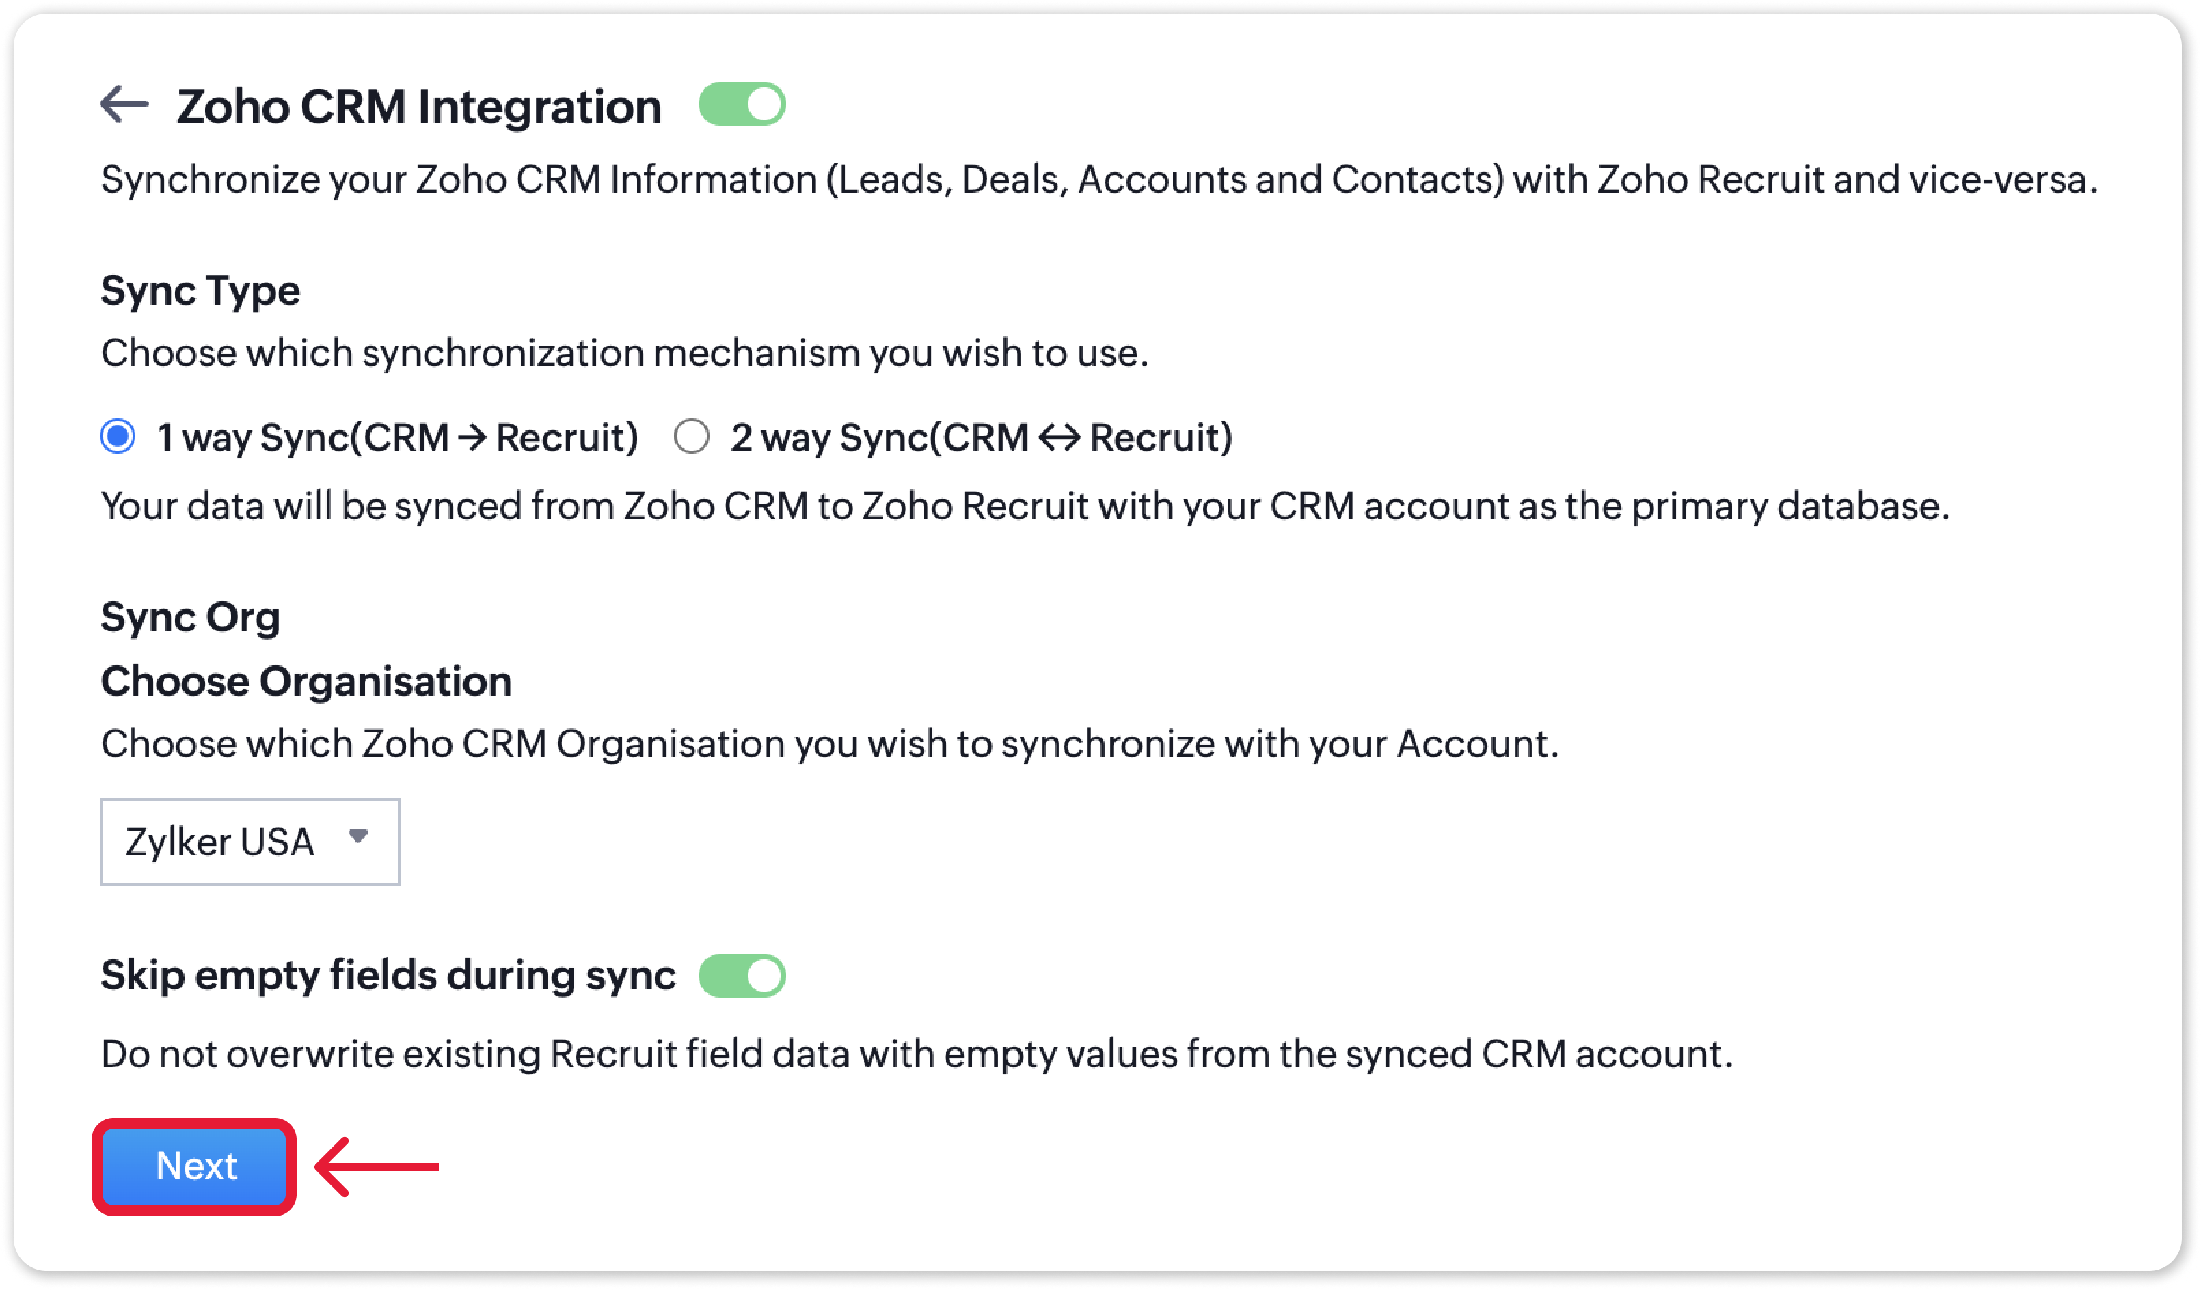2201x1290 pixels.
Task: Choose the 2 way Sync radio button
Action: click(691, 437)
